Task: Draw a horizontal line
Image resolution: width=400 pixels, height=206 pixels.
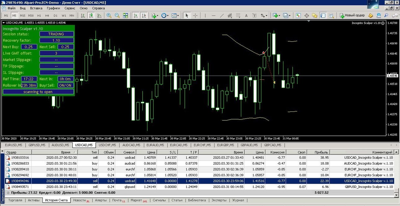Action: 213,15
